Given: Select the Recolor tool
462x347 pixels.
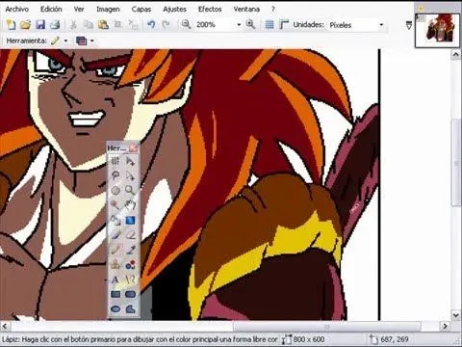Looking at the screenshot, I should (x=130, y=265).
